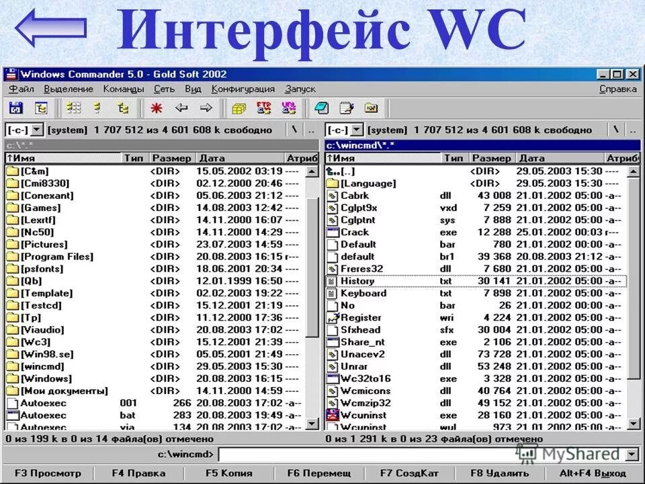Open the Выделение menu
645x484 pixels.
coord(69,89)
